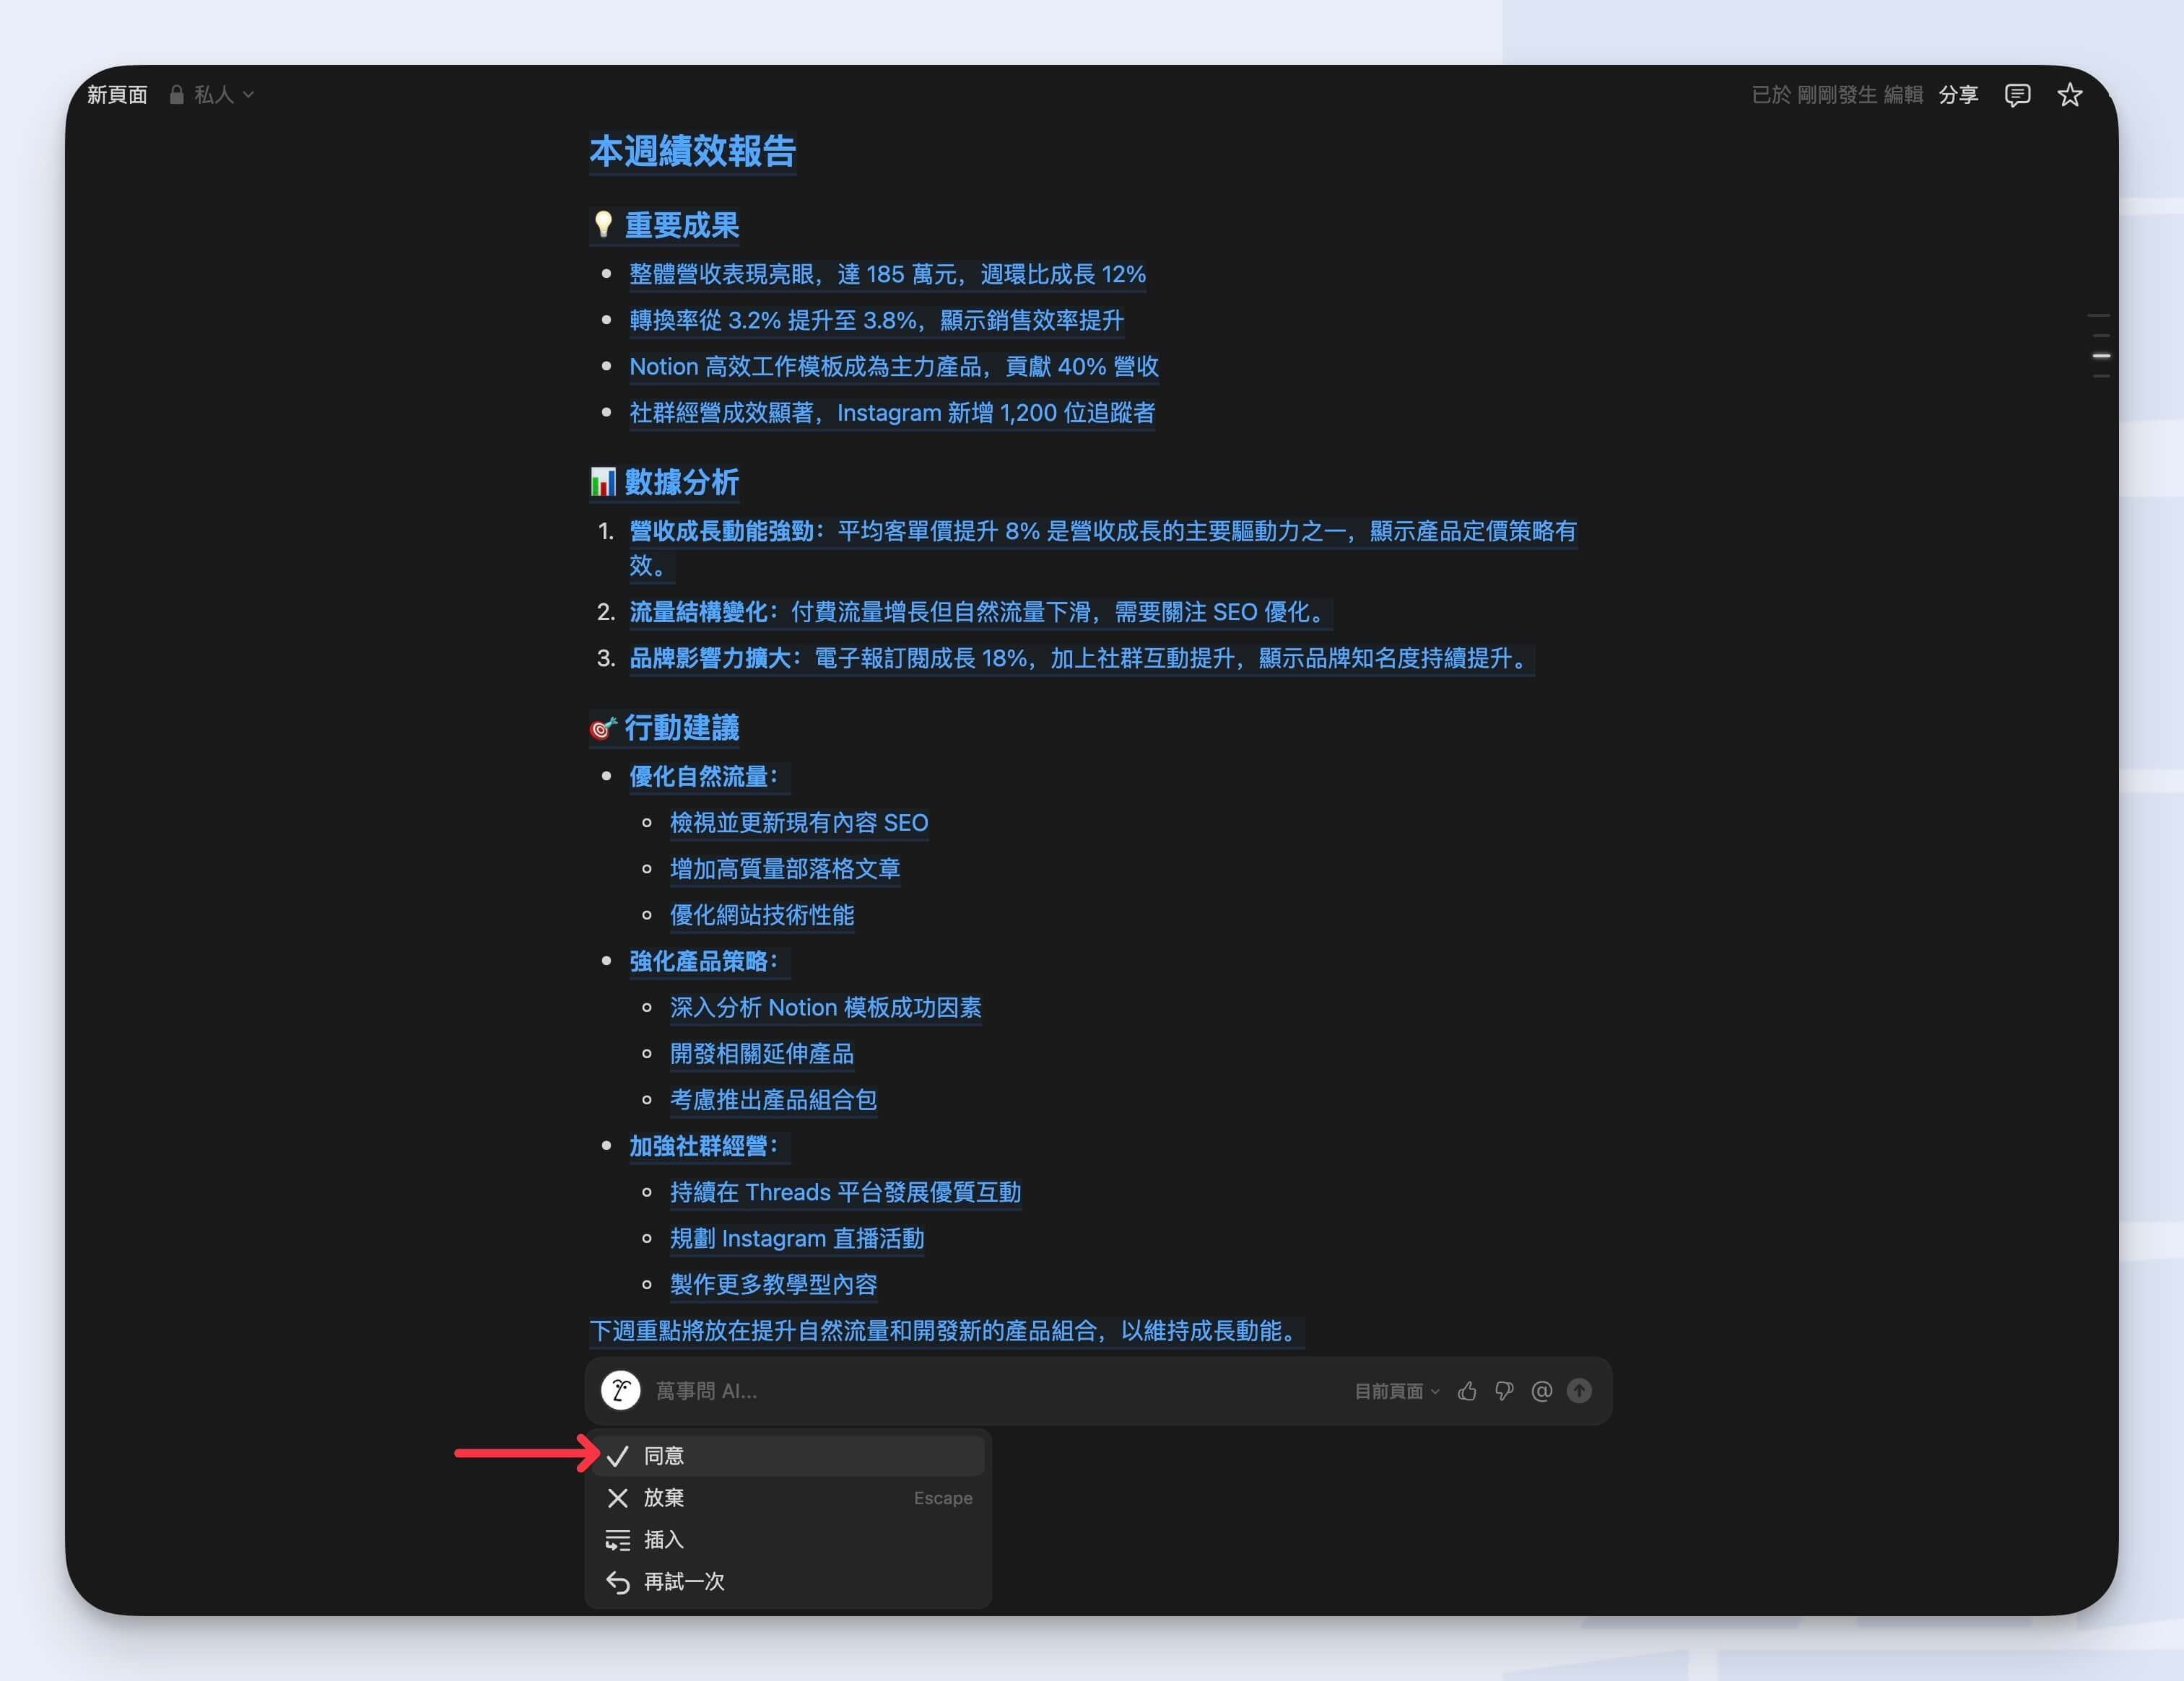Click sub-bullet 優化網站技術性能

tap(761, 915)
